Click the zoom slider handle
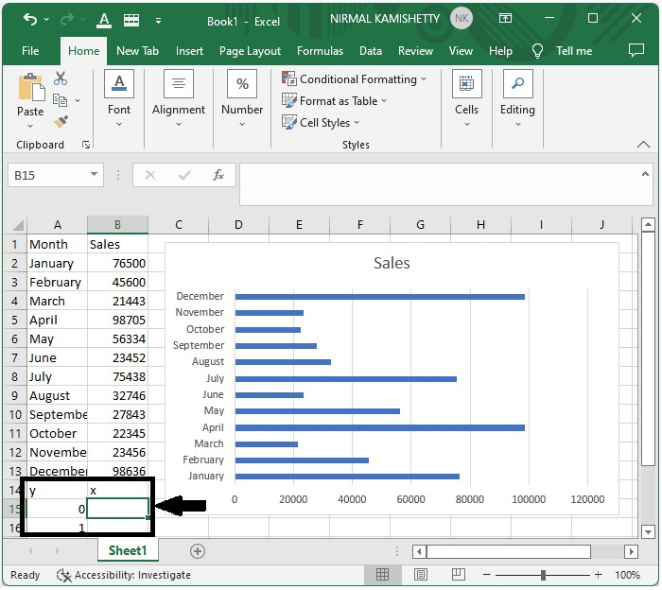The width and height of the screenshot is (662, 590). click(543, 575)
